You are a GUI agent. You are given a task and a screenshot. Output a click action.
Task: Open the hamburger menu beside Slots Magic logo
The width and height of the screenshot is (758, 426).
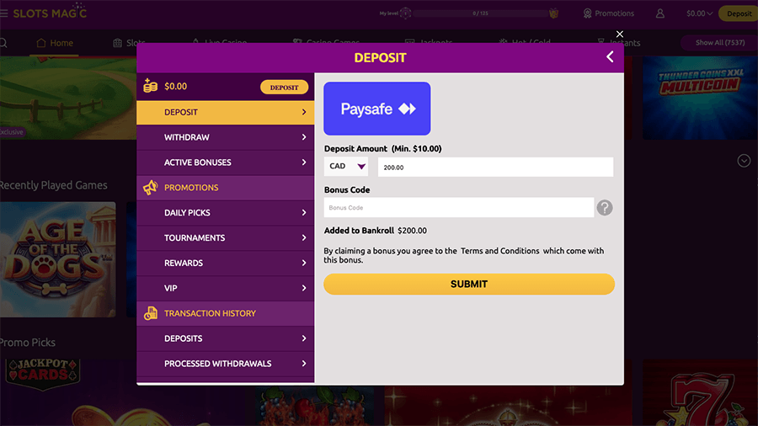[x=4, y=13]
